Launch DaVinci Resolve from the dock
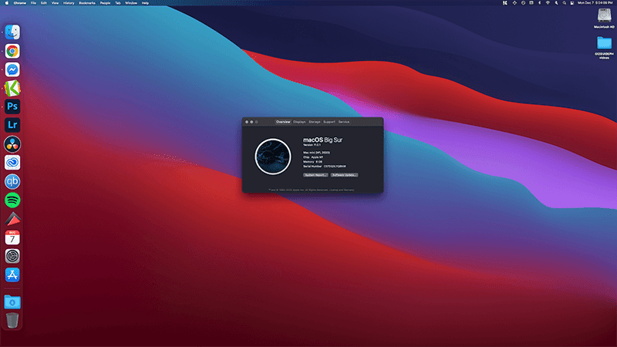The image size is (617, 347). pyautogui.click(x=12, y=144)
